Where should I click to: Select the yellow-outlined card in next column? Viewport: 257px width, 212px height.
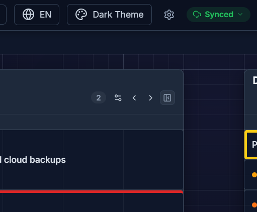251,145
